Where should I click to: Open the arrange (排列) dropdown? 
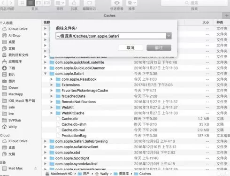(60, 3)
